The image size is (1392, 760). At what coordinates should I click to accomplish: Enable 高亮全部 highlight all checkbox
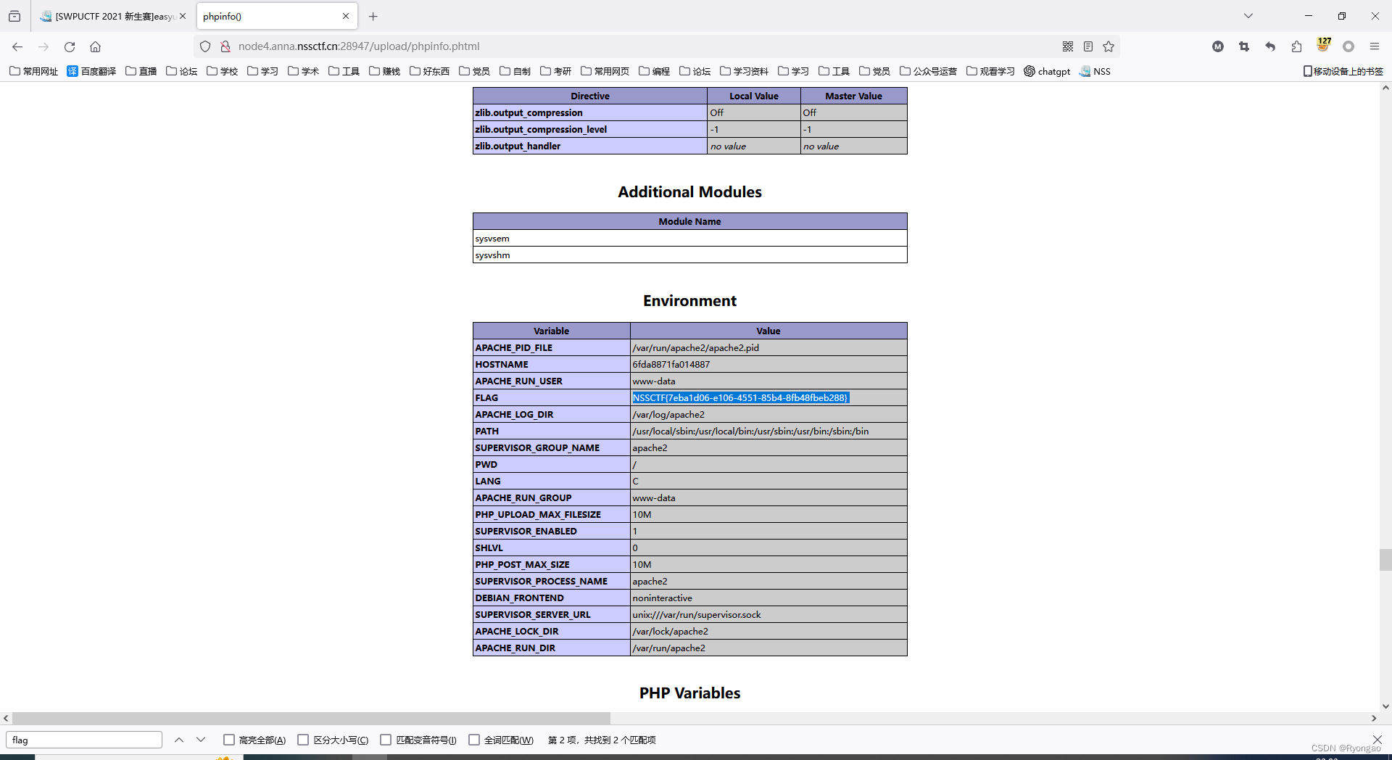[229, 740]
